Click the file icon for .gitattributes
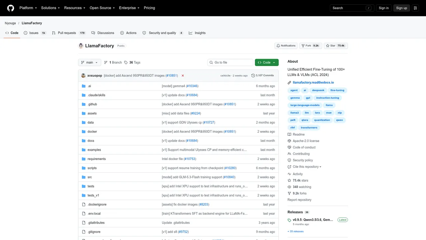Screen dimensions: 426x240 pos(84,223)
